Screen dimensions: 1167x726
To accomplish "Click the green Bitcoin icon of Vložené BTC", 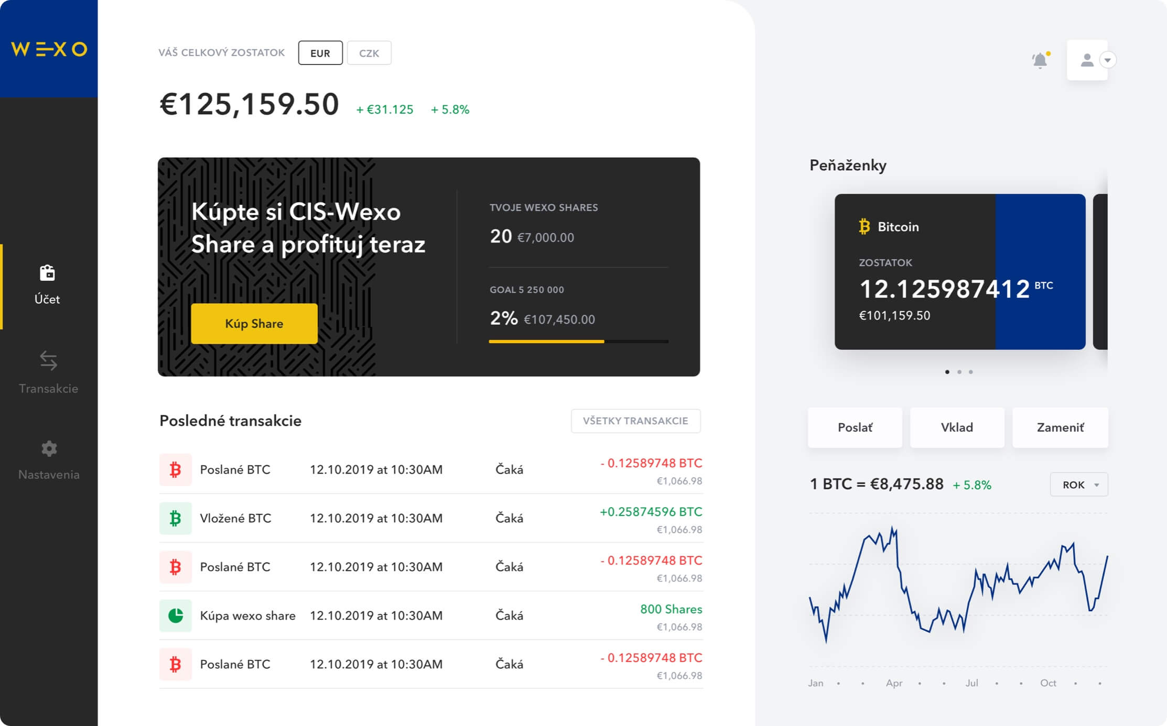I will tap(175, 518).
